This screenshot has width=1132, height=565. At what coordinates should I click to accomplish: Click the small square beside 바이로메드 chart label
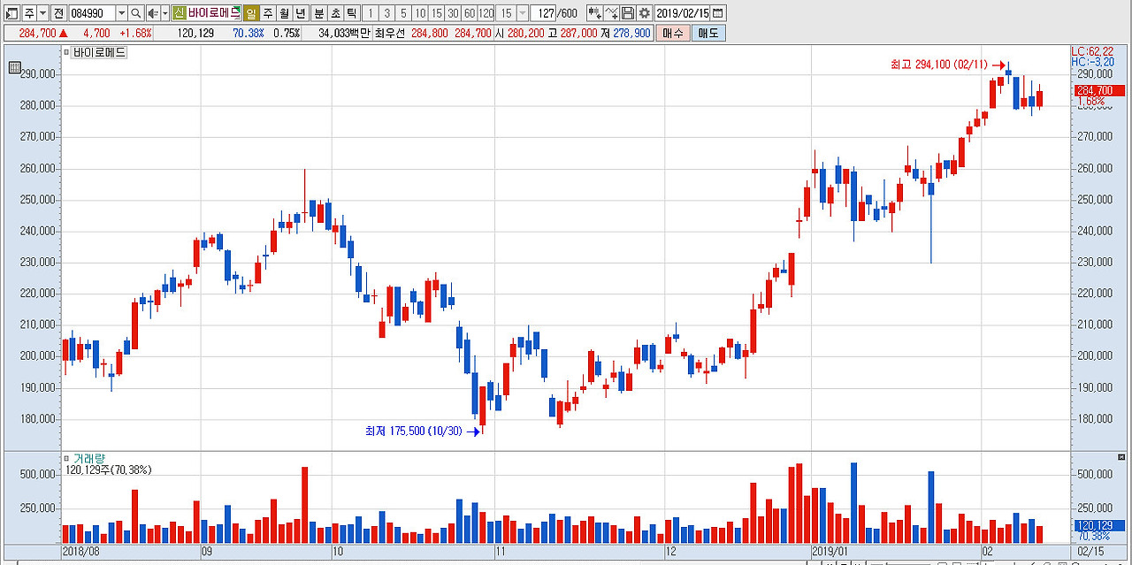[x=65, y=52]
